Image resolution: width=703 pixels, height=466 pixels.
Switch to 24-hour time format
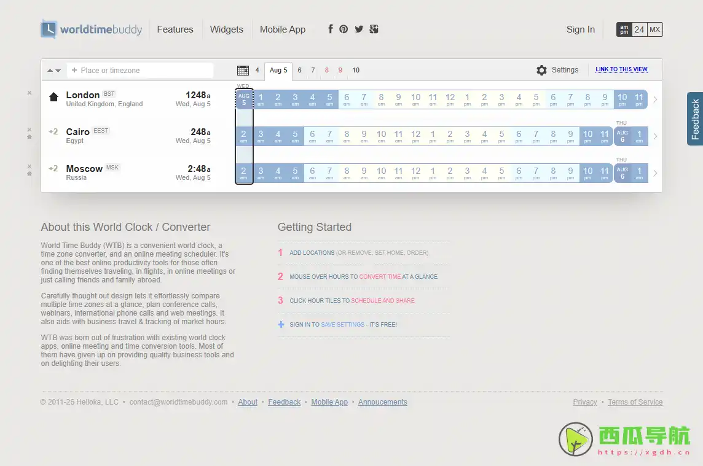[639, 29]
